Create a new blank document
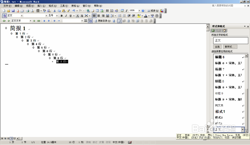Viewport: 250px width, 145px height. [4, 11]
